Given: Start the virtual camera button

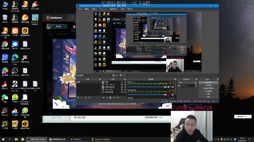Looking at the screenshot, I should pos(209,88).
